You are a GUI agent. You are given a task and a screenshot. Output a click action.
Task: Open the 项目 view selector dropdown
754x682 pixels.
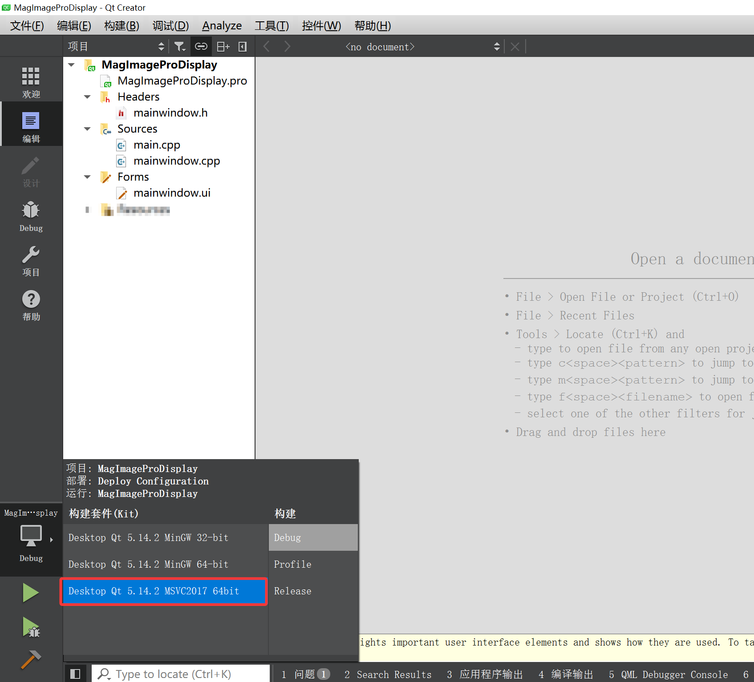[116, 47]
